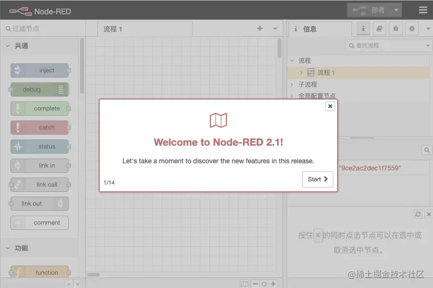Select the link out node
This screenshot has width=433, height=288.
pyautogui.click(x=40, y=203)
